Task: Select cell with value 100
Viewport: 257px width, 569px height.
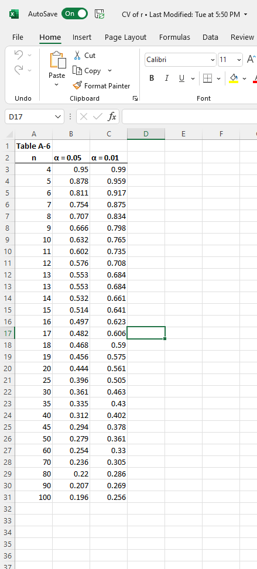Action: click(x=34, y=497)
